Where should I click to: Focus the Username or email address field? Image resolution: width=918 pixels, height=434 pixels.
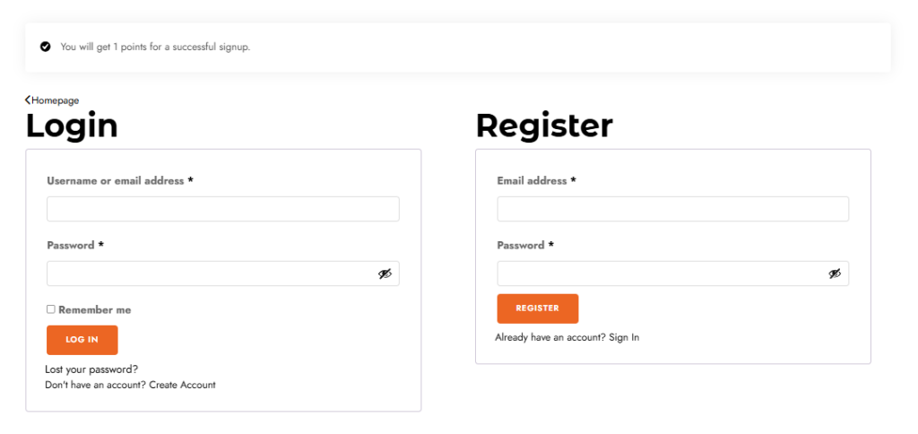pyautogui.click(x=223, y=209)
